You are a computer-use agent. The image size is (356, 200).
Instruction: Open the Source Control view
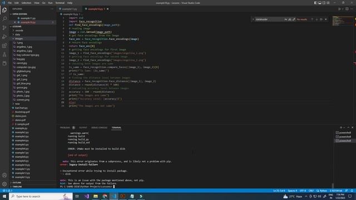(4, 28)
